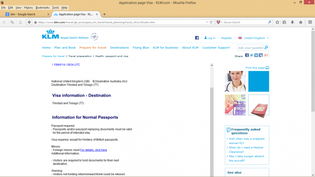Open About KLM navigation item
Image resolution: width=315 pixels, height=177 pixels.
(190, 48)
